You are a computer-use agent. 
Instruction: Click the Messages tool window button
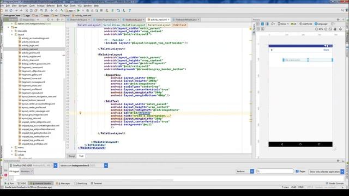(63, 183)
